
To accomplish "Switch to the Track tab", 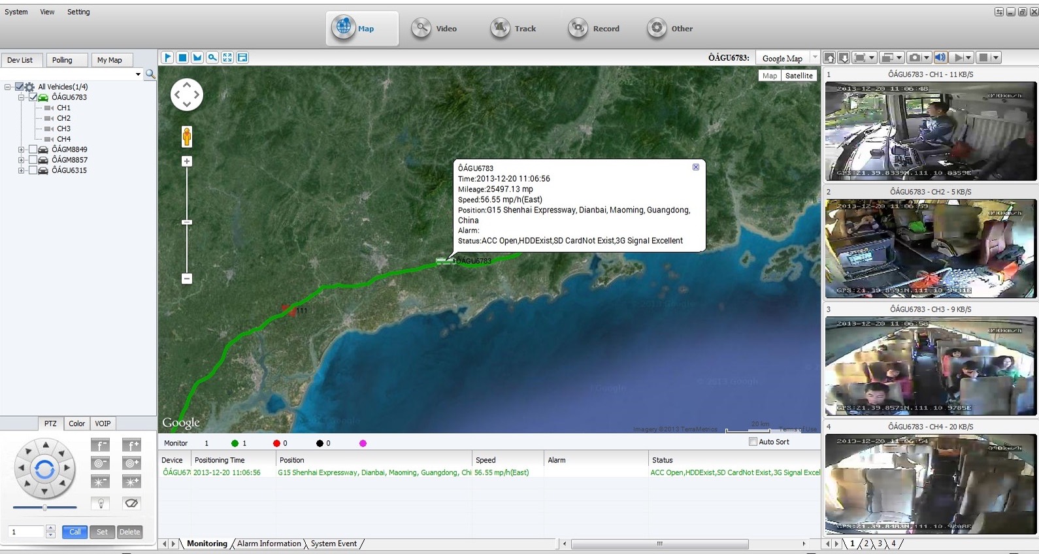I will coord(514,29).
